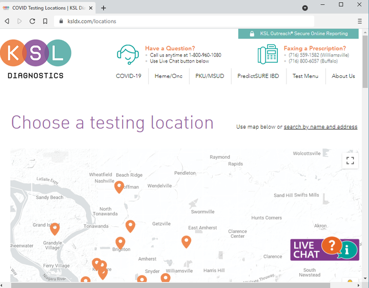Click the Choose a testing location heading
Screen dimensions: 369x288
click(112, 122)
